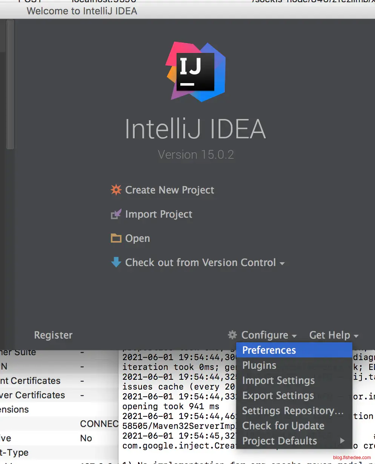Open the Get Help dropdown

click(x=334, y=335)
